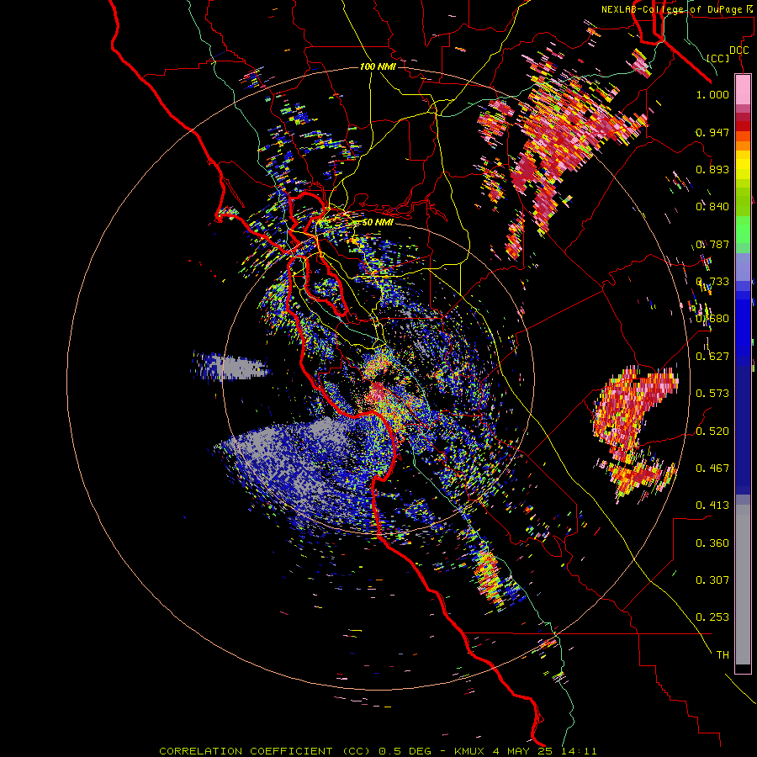Select the 0.627 legend value
The width and height of the screenshot is (757, 757).
click(712, 357)
